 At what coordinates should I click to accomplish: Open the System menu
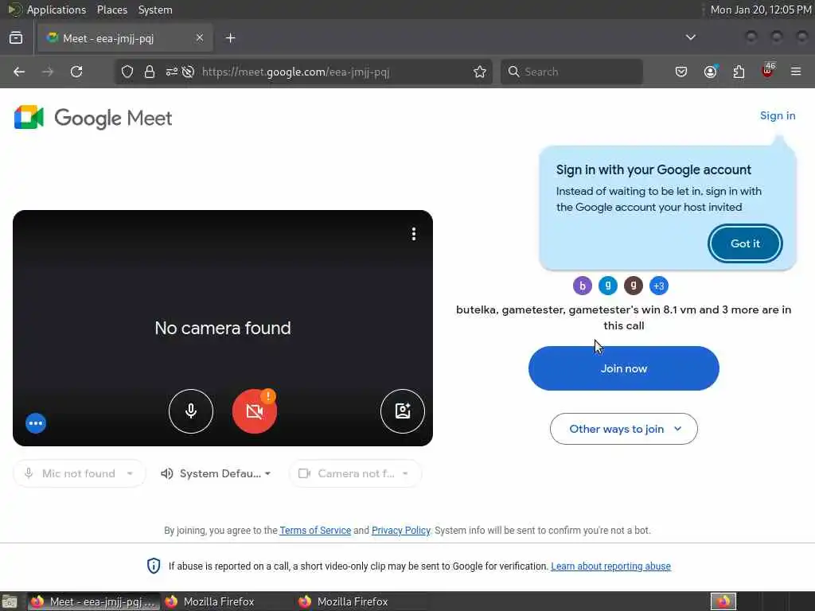coord(155,10)
